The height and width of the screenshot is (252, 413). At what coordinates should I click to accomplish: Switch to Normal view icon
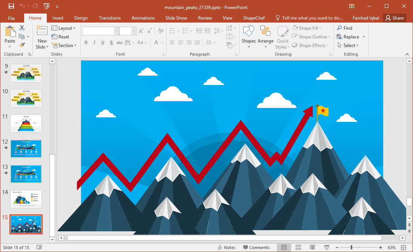284,247
